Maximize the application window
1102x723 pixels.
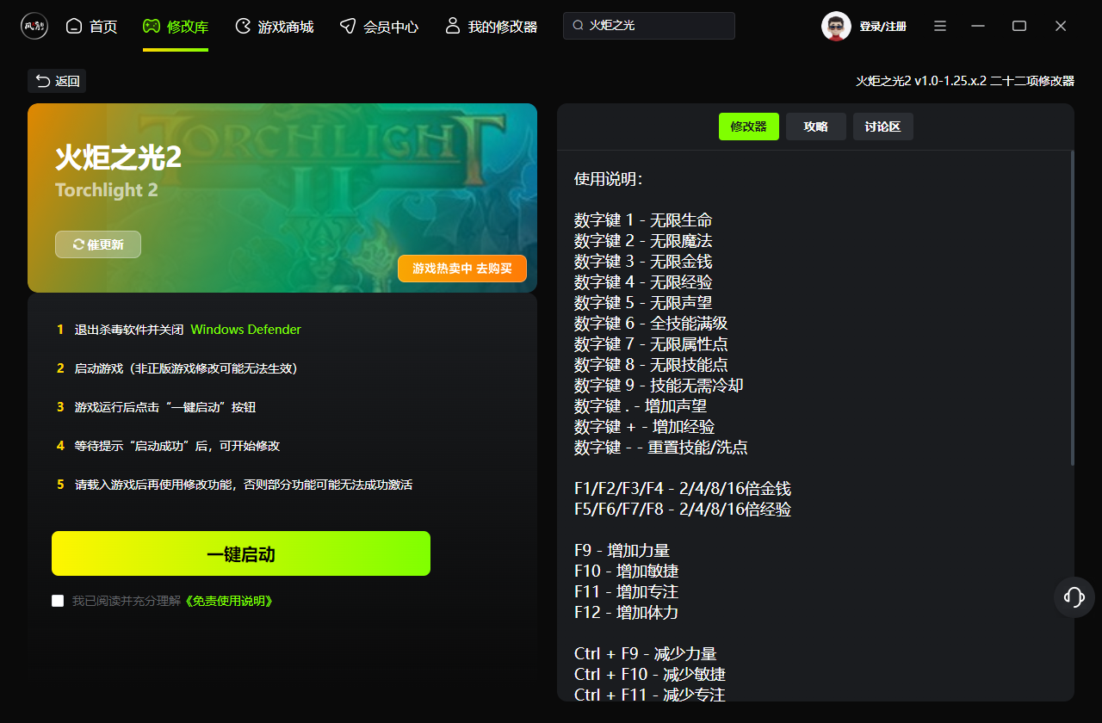(1019, 26)
